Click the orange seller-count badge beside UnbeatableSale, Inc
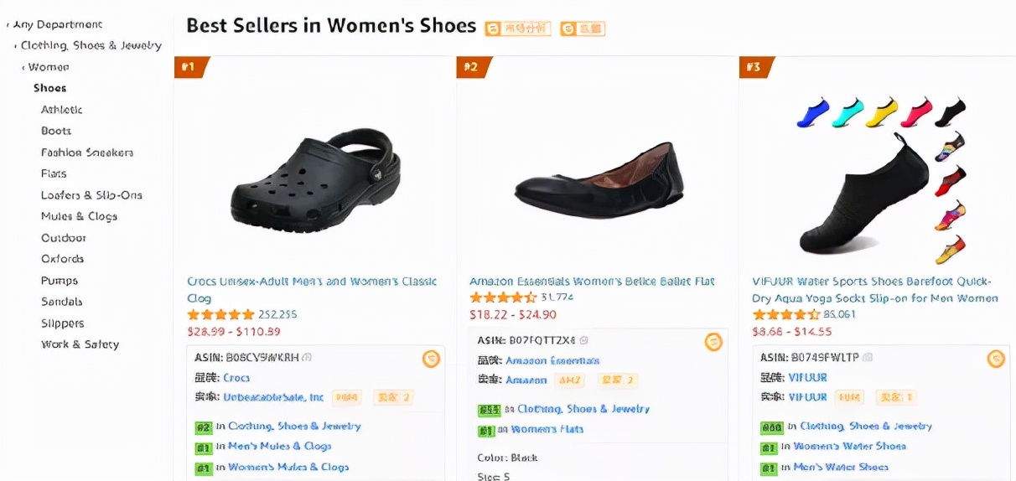This screenshot has width=1016, height=481. click(x=394, y=397)
